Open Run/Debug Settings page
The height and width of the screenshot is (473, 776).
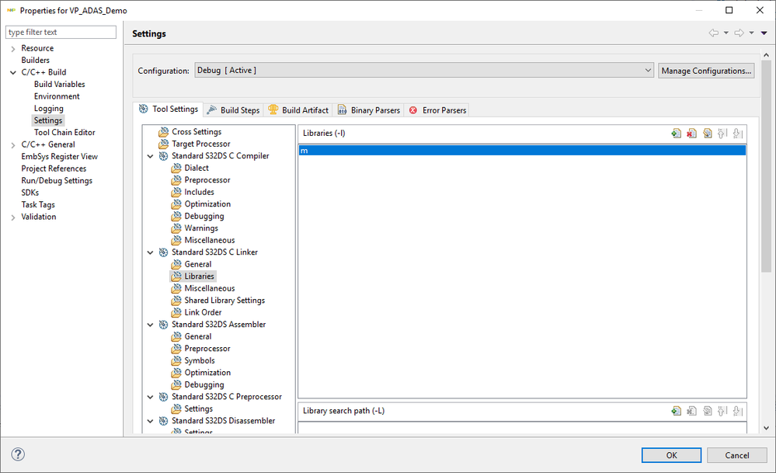[x=57, y=181]
